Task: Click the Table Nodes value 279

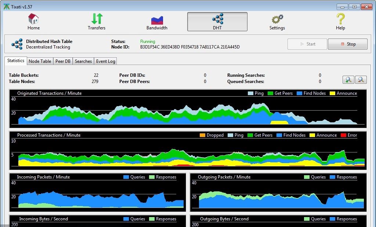Action: coord(95,81)
